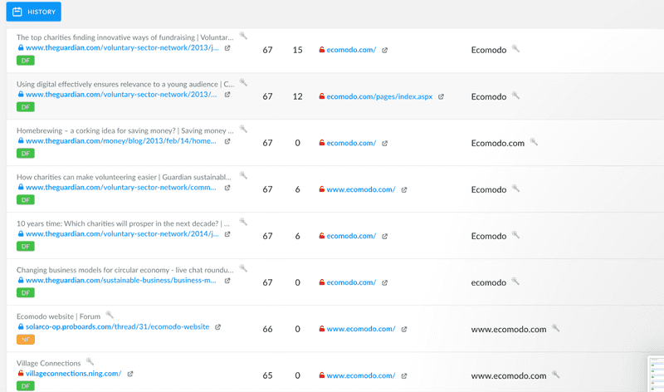The image size is (664, 392).
Task: Open external link icon beside solarco-op.proboards.com URL
Action: [217, 327]
